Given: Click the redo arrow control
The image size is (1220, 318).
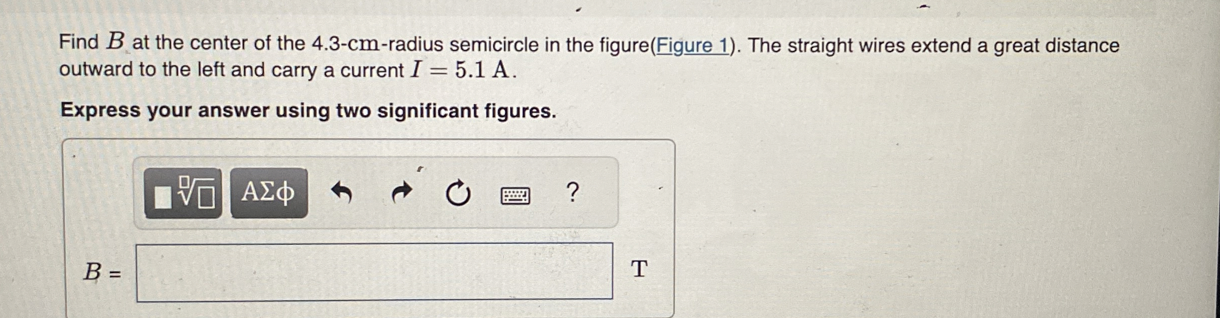Looking at the screenshot, I should 402,193.
